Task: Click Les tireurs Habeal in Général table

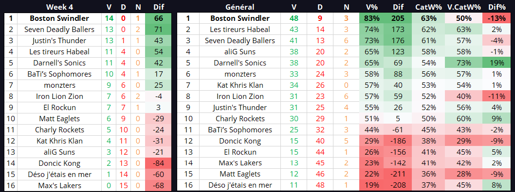Action: pos(240,30)
